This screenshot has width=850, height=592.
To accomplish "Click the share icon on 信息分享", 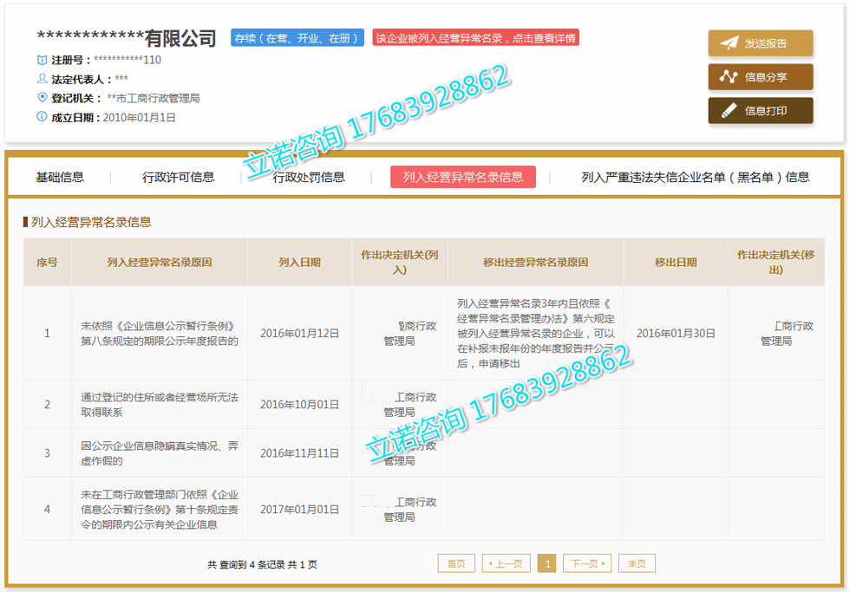I will click(x=729, y=77).
